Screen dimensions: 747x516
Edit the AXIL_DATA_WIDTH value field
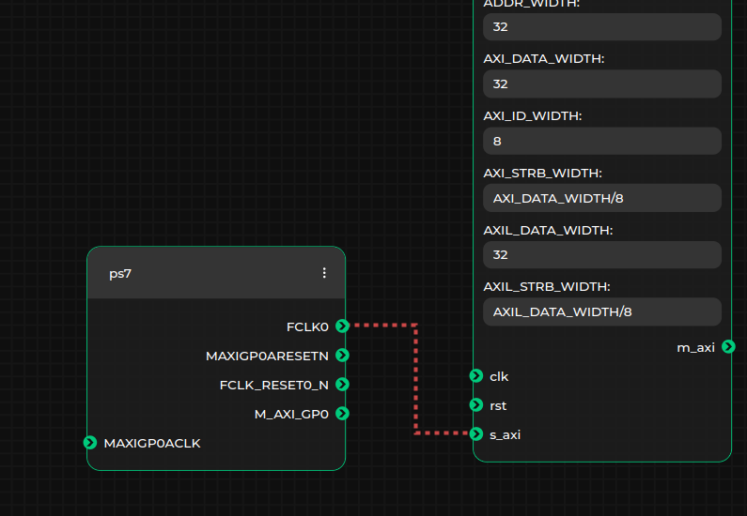point(602,254)
